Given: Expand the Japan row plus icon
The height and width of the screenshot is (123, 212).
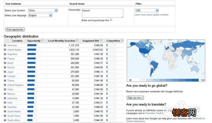Looking at the screenshot, I should [5, 72].
